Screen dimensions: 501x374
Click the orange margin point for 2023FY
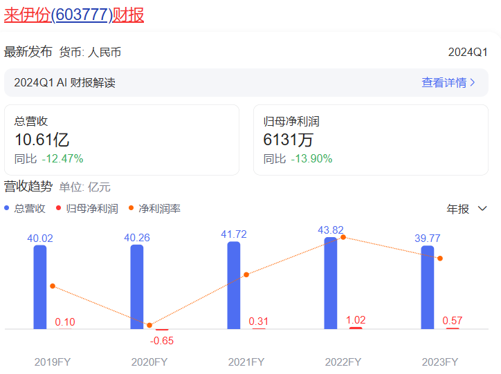[440, 258]
